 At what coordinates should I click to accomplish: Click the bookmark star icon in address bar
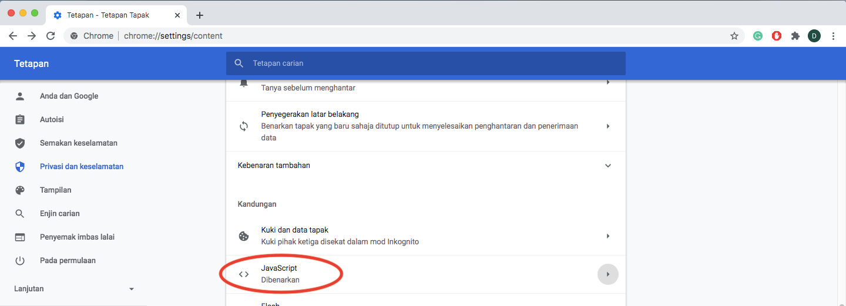coord(734,36)
